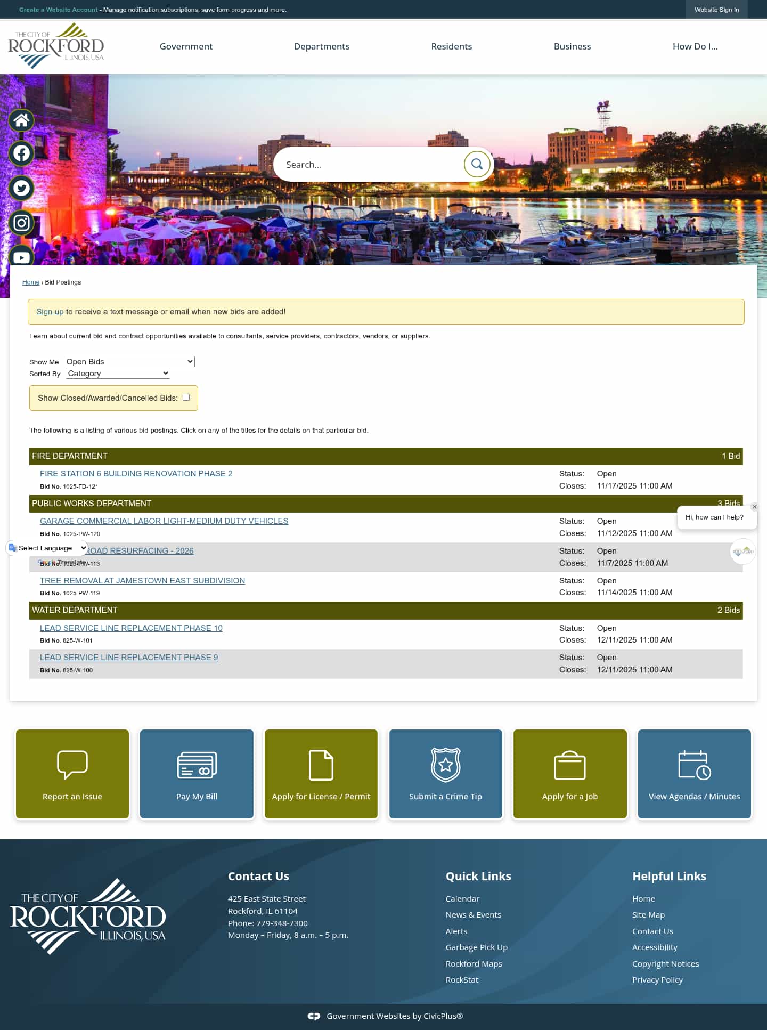Click the Copyright Notices link
767x1030 pixels.
pyautogui.click(x=665, y=964)
